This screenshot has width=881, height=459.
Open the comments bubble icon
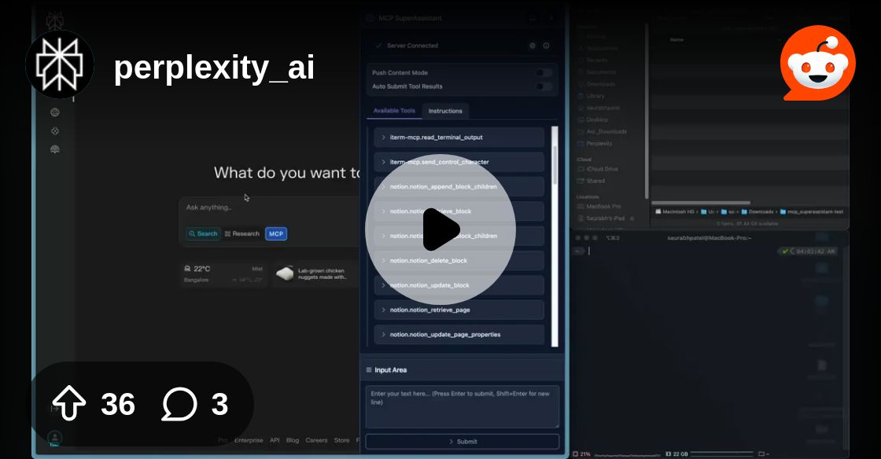179,403
